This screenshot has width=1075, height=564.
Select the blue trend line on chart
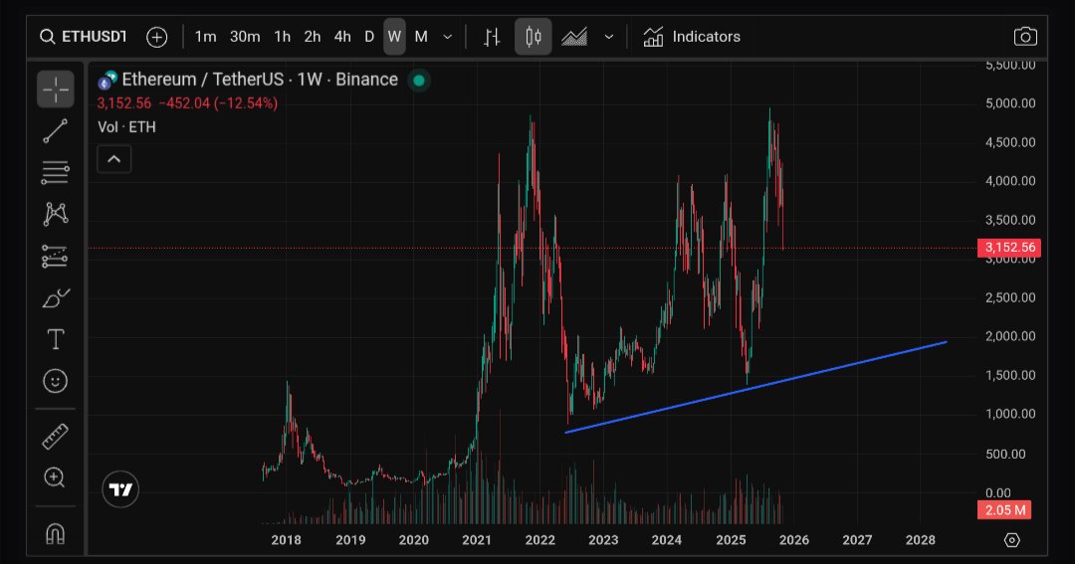pyautogui.click(x=755, y=387)
